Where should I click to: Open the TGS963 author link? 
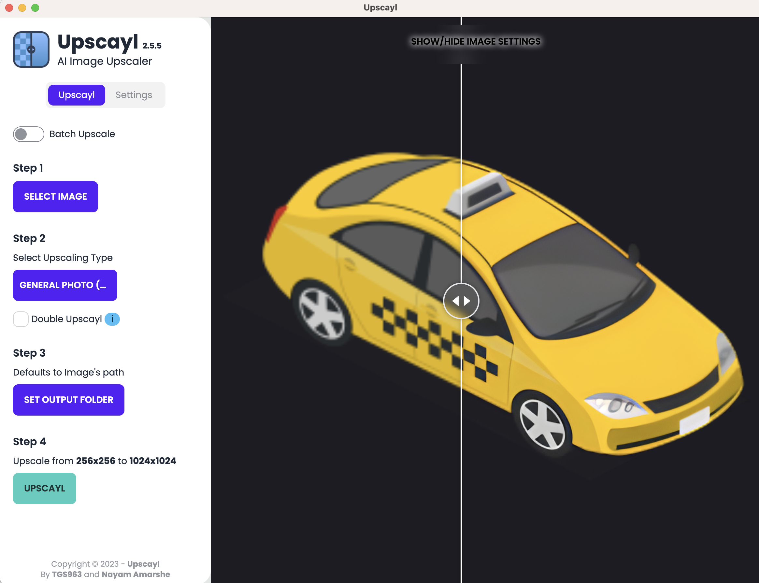pyautogui.click(x=67, y=574)
